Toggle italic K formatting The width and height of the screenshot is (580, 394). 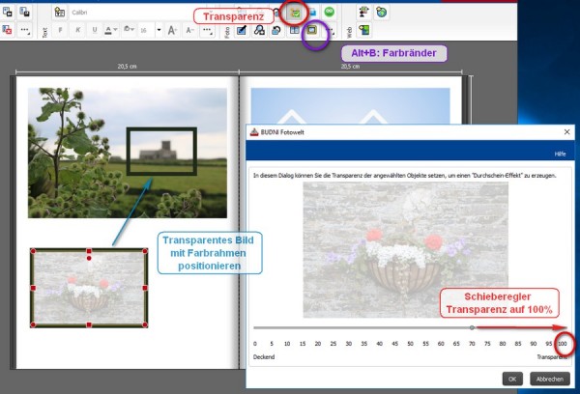point(77,30)
